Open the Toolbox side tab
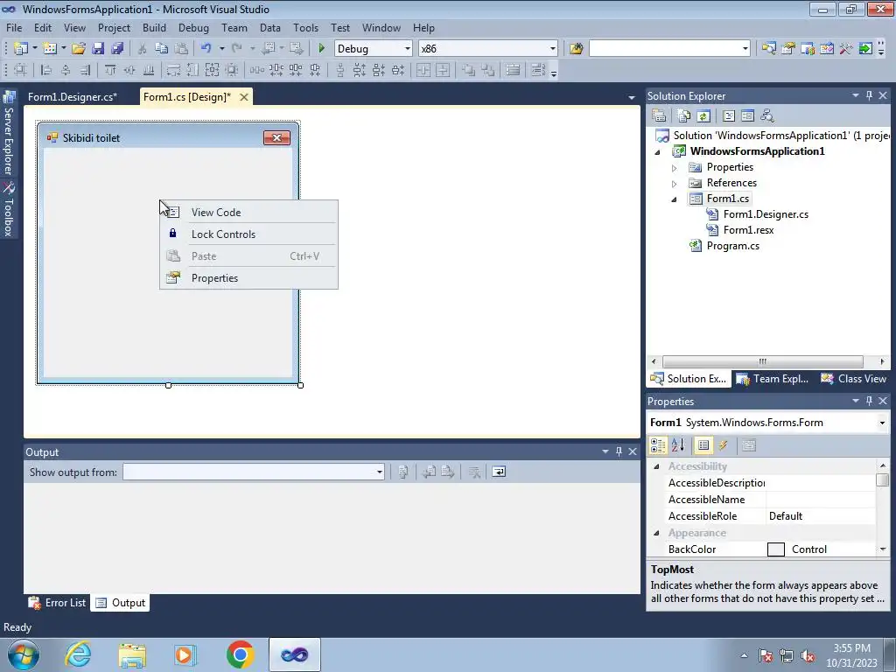Viewport: 896px width, 672px height. (9, 210)
